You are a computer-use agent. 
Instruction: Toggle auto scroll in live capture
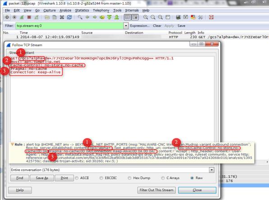(135, 17)
